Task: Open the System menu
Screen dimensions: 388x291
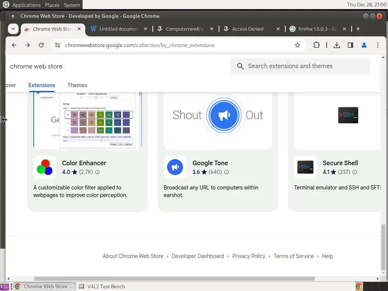Action: [x=72, y=5]
